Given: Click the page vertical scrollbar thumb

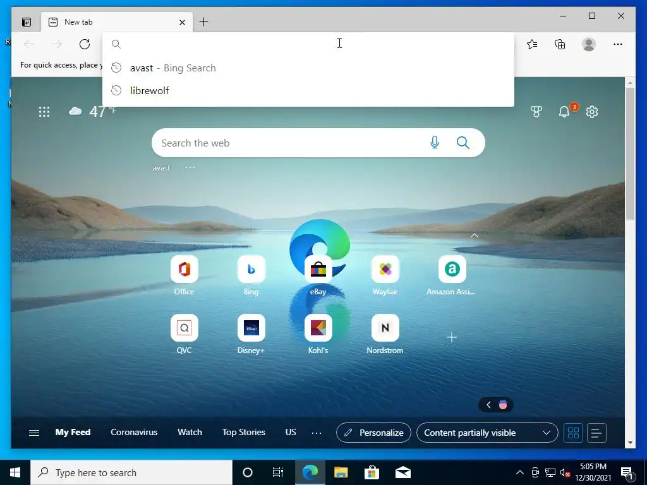Looking at the screenshot, I should click(630, 153).
